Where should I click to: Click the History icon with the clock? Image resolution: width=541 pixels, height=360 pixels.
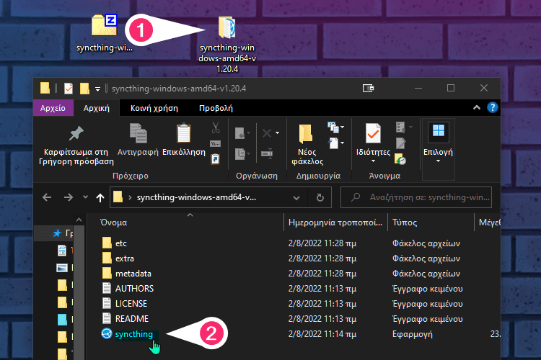pos(400,159)
